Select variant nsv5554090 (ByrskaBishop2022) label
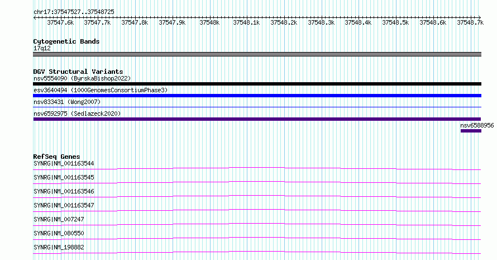Image resolution: width=497 pixels, height=260 pixels. click(x=82, y=78)
